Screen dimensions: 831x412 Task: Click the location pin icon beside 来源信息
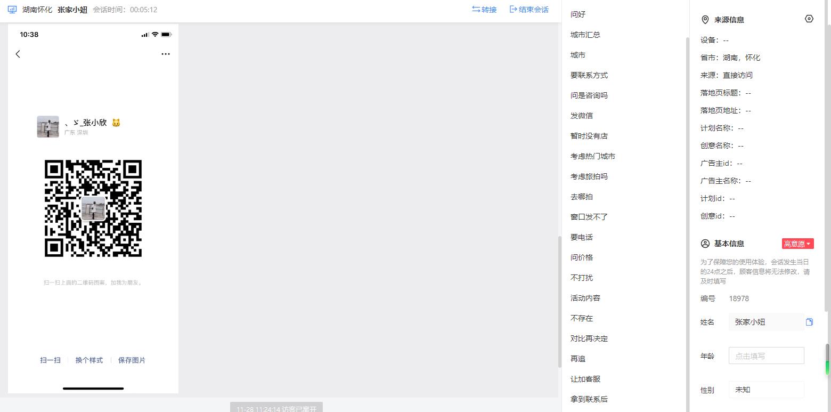point(705,20)
